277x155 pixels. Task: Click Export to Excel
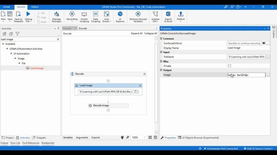pyautogui.click(x=168, y=17)
